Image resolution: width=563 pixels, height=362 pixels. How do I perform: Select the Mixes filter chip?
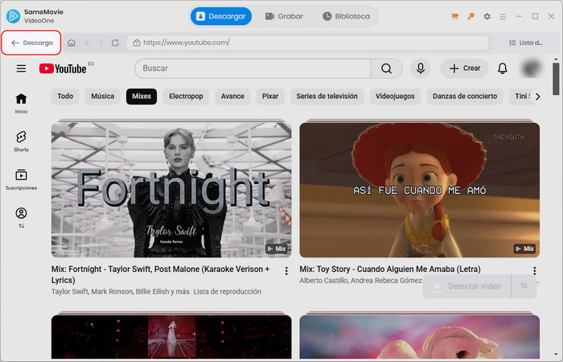pyautogui.click(x=142, y=97)
